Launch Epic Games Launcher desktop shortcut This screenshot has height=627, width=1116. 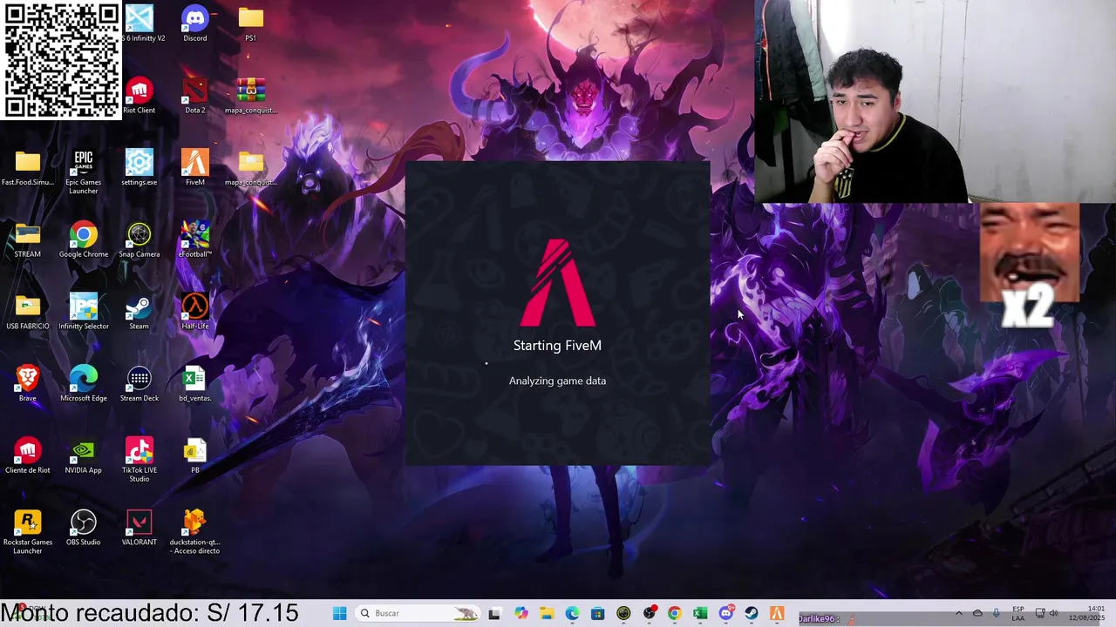click(x=83, y=171)
